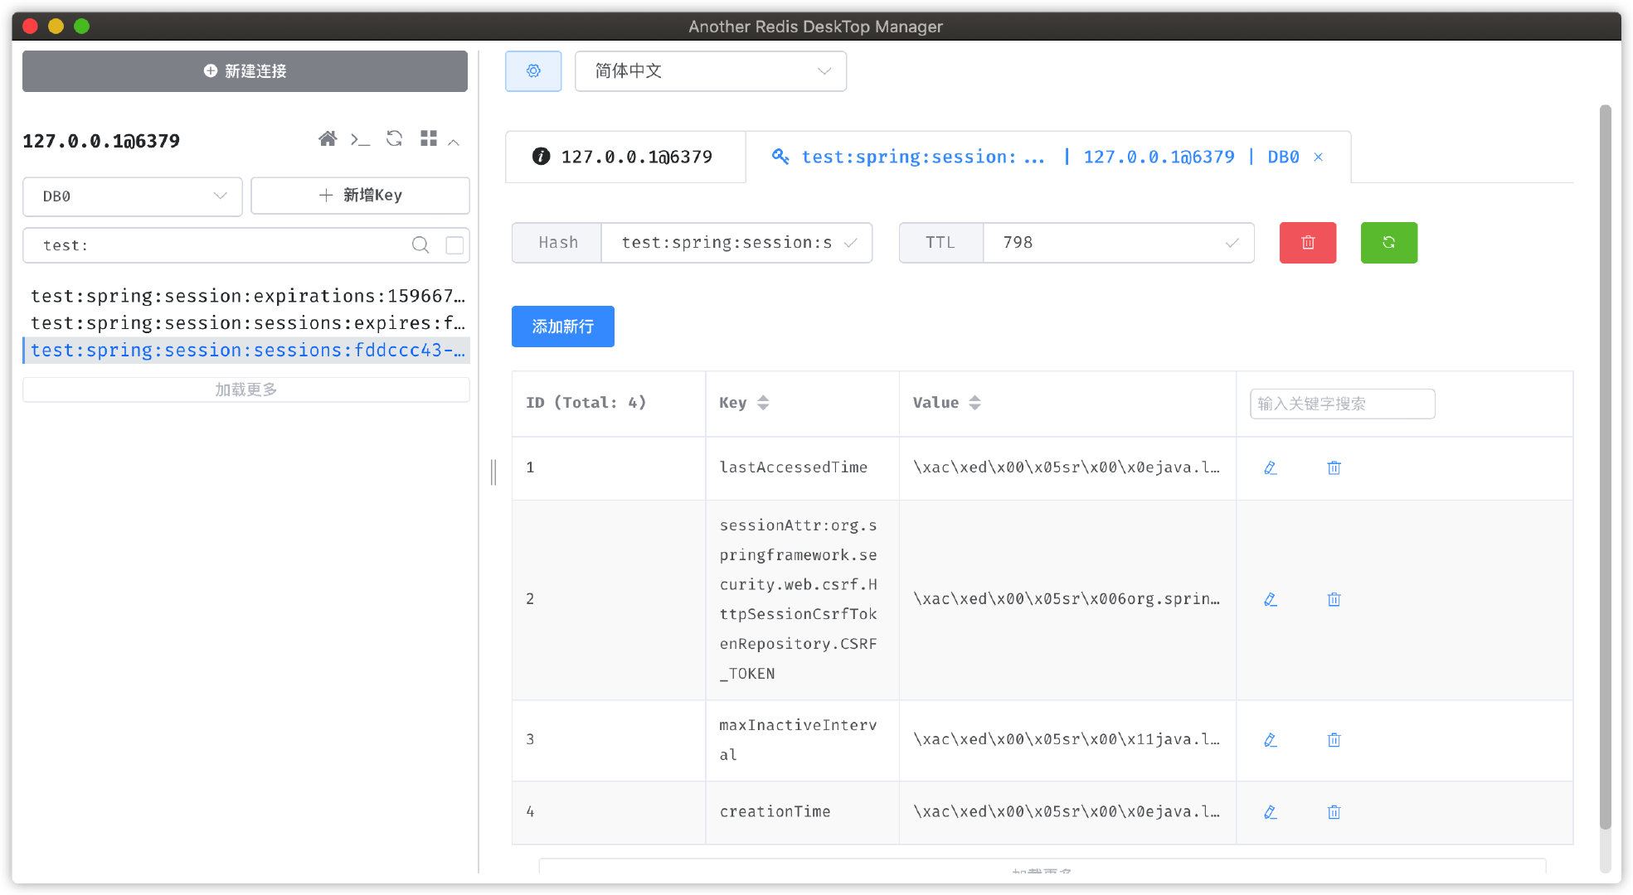The image size is (1633, 895).
Task: Toggle exact match checkbox beside key search
Action: click(x=454, y=245)
